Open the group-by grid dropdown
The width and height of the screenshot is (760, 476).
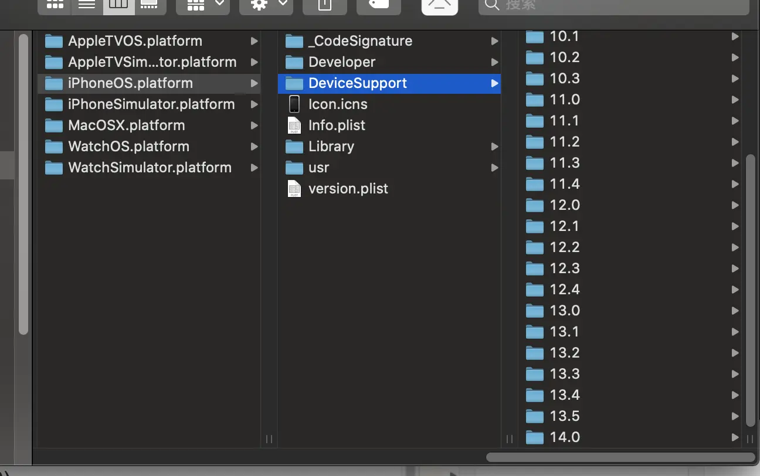pyautogui.click(x=203, y=5)
